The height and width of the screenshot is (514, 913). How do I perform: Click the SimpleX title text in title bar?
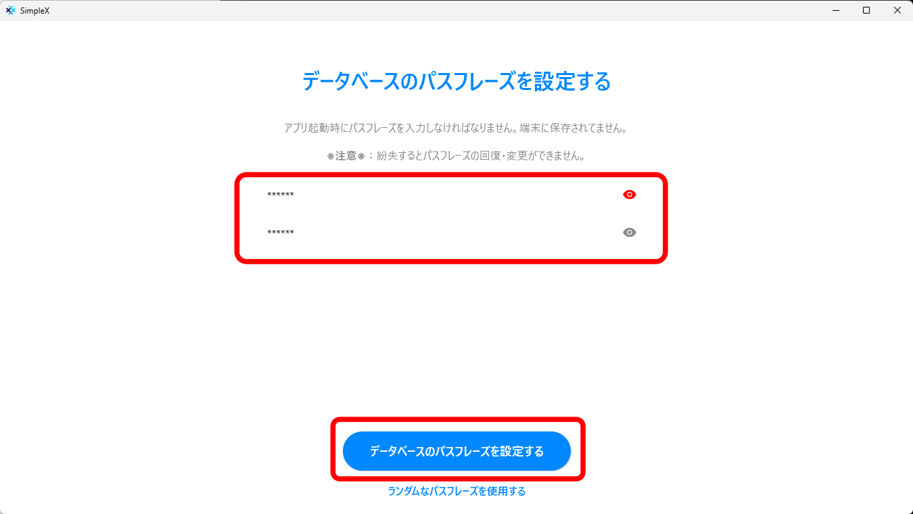point(35,10)
